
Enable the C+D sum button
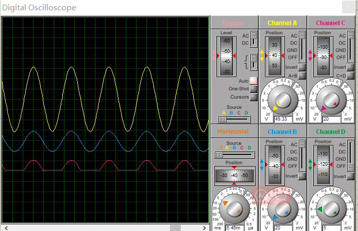pyautogui.click(x=350, y=75)
